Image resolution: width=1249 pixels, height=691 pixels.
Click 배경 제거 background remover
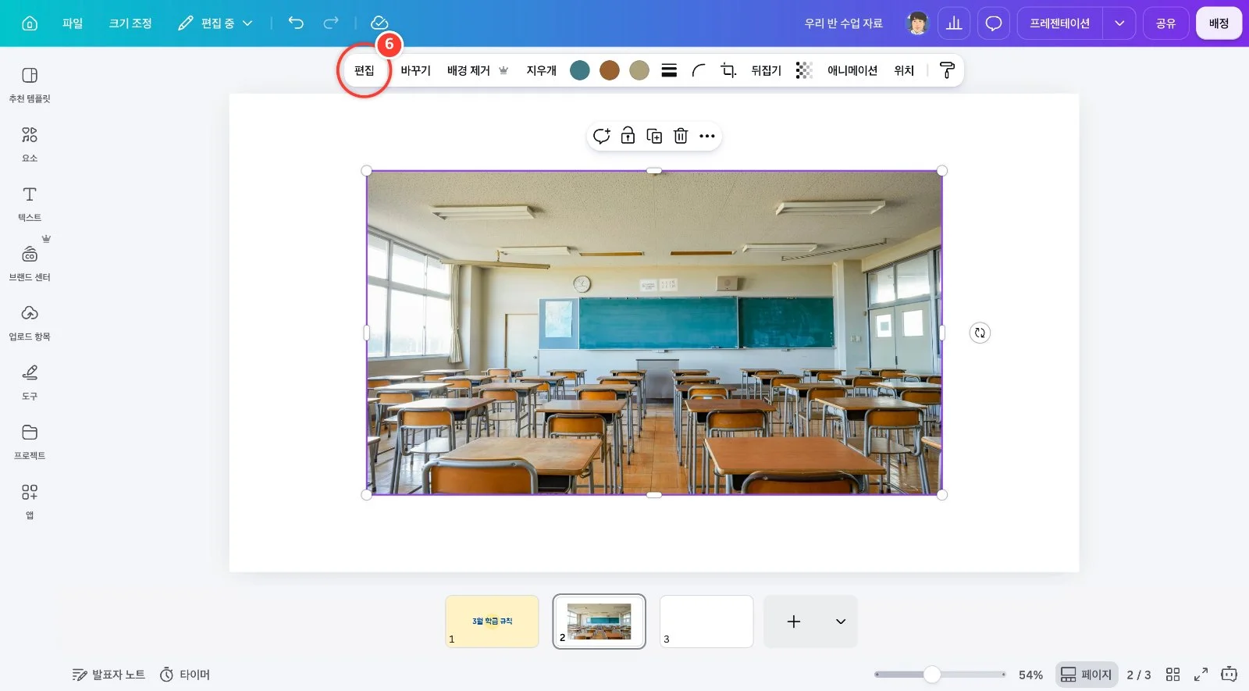tap(477, 70)
